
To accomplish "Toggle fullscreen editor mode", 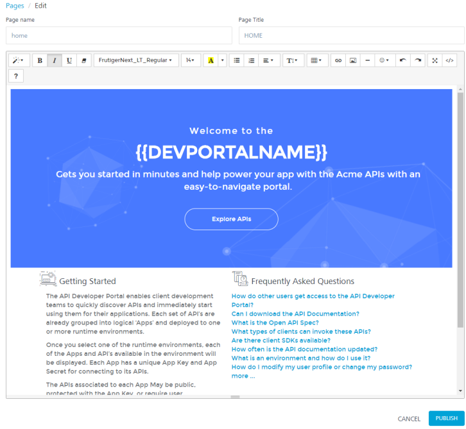I will tap(435, 60).
